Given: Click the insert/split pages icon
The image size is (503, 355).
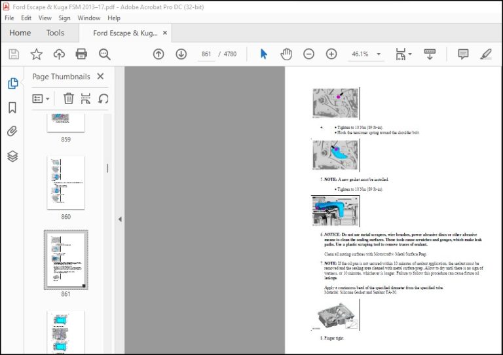Looking at the screenshot, I should [x=86, y=98].
